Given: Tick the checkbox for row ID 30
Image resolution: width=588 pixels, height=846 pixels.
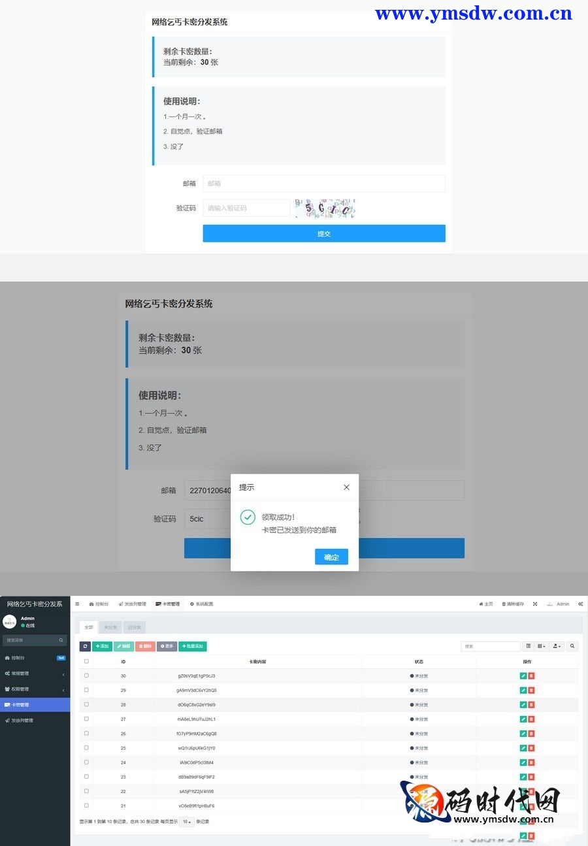Looking at the screenshot, I should click(86, 675).
